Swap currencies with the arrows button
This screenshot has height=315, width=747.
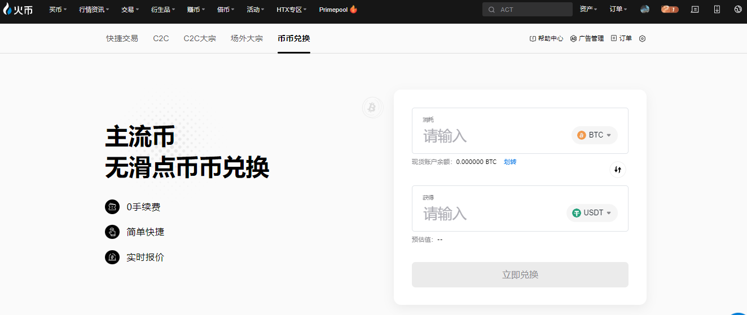pos(618,170)
